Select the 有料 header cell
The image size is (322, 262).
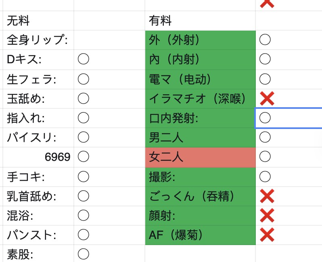click(200, 21)
